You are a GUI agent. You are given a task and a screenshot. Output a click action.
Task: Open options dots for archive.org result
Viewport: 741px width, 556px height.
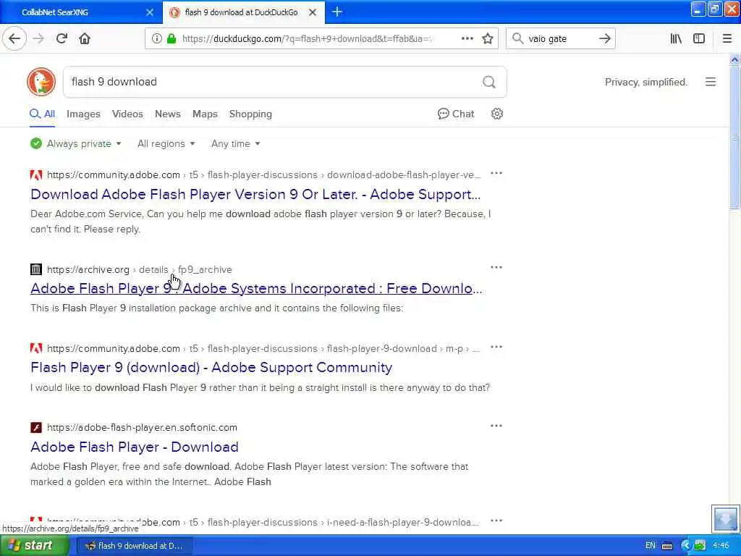click(496, 267)
